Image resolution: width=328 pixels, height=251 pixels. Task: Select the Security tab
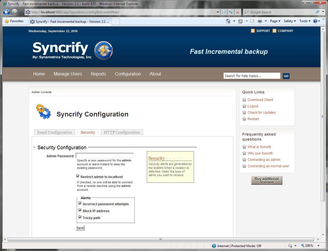point(88,132)
